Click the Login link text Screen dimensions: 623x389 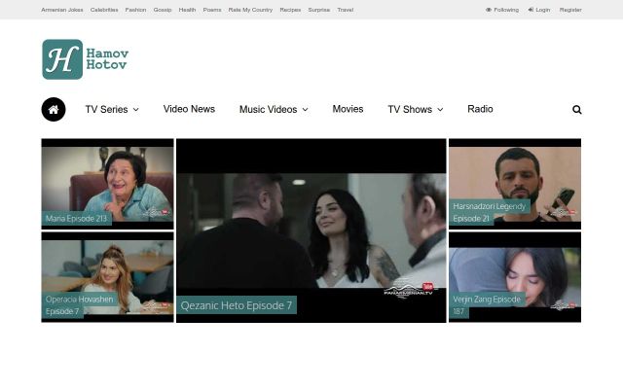[x=543, y=10]
